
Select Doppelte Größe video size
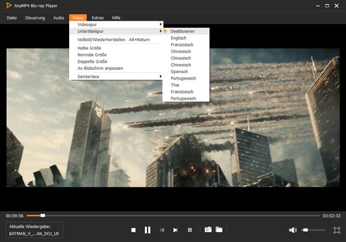[x=116, y=62]
